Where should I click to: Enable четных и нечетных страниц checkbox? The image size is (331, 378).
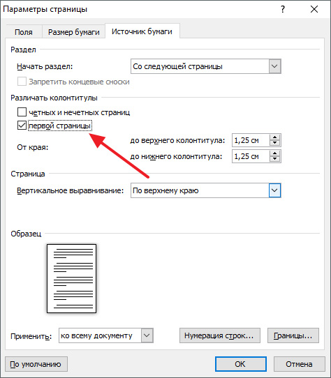click(22, 112)
